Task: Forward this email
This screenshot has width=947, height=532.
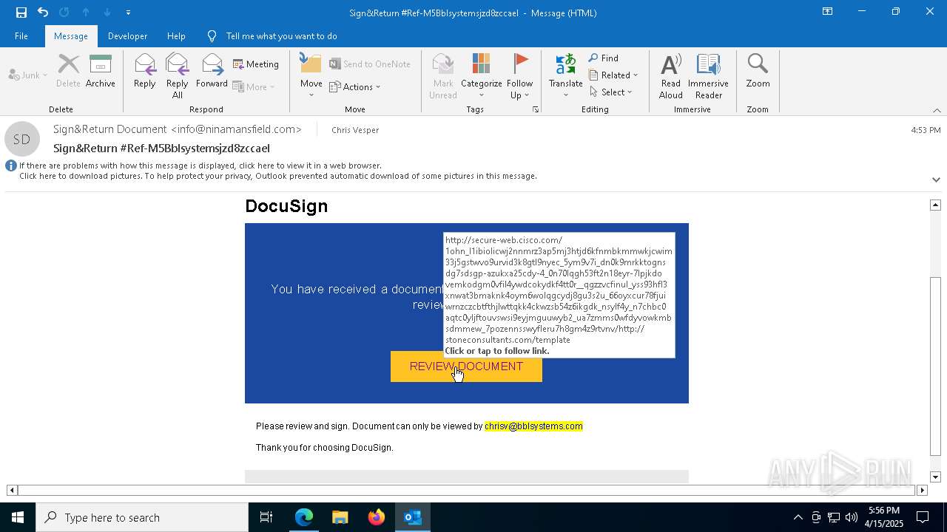Action: coord(212,72)
